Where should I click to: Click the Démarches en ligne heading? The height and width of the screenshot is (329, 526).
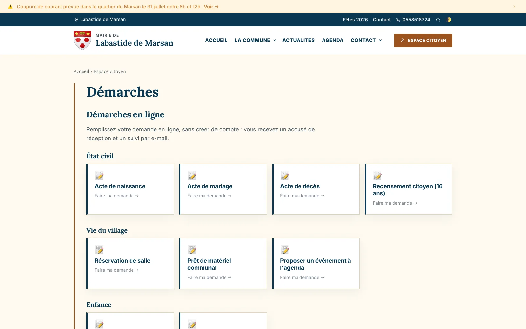pos(125,114)
